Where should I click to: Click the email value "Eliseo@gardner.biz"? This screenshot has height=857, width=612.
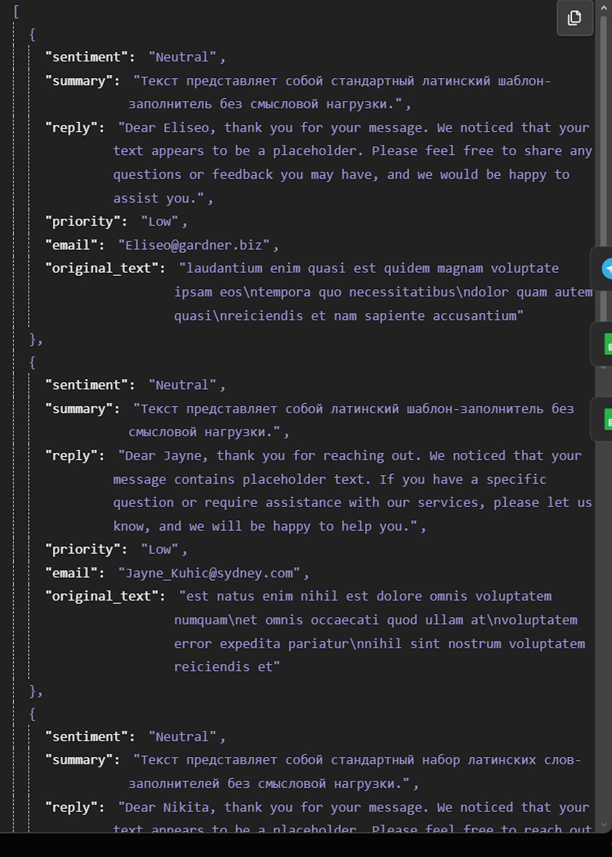[194, 245]
